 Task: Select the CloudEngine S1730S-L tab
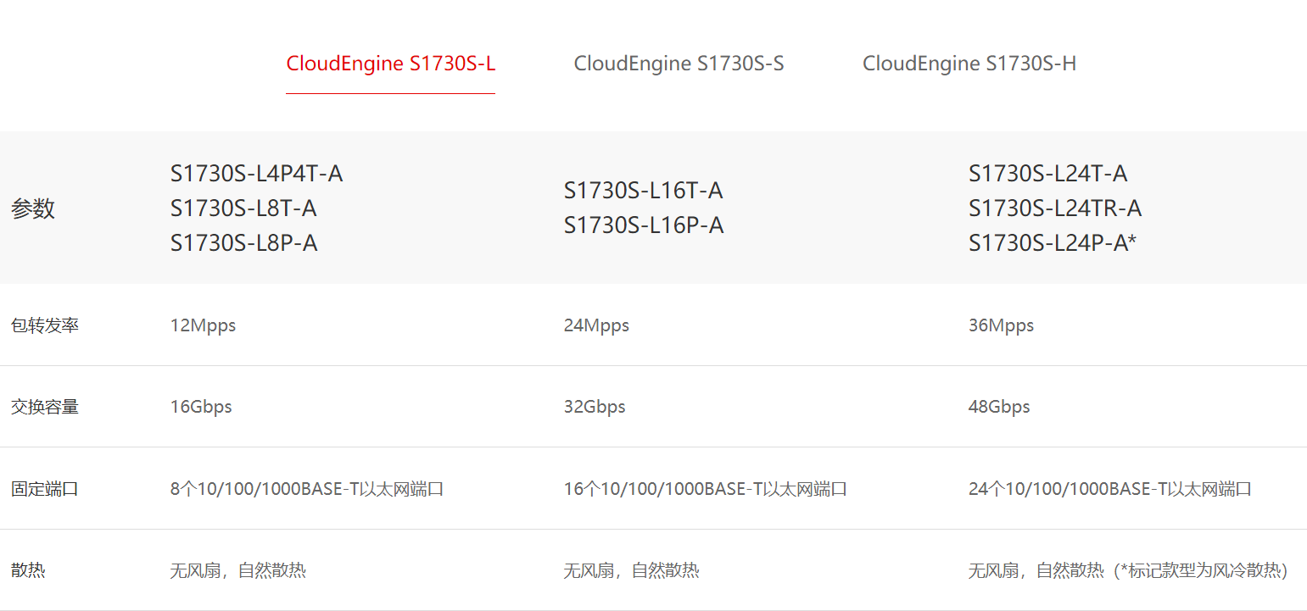pyautogui.click(x=390, y=64)
